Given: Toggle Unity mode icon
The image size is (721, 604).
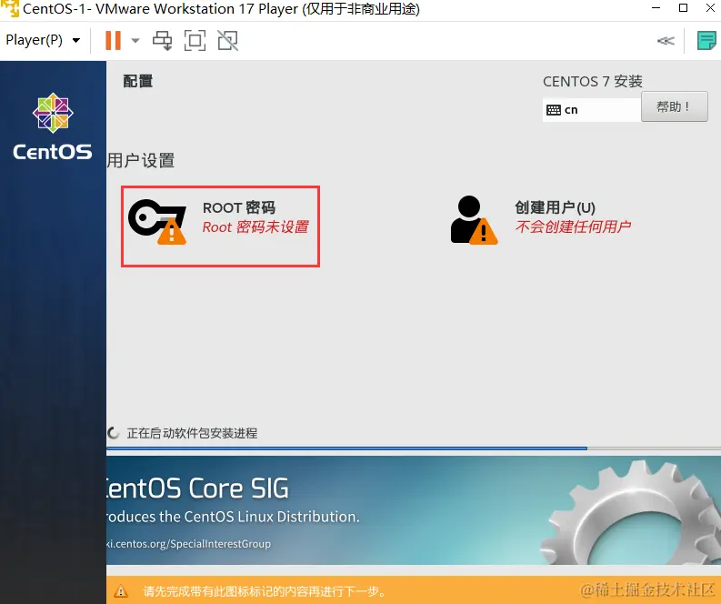Looking at the screenshot, I should tap(228, 41).
